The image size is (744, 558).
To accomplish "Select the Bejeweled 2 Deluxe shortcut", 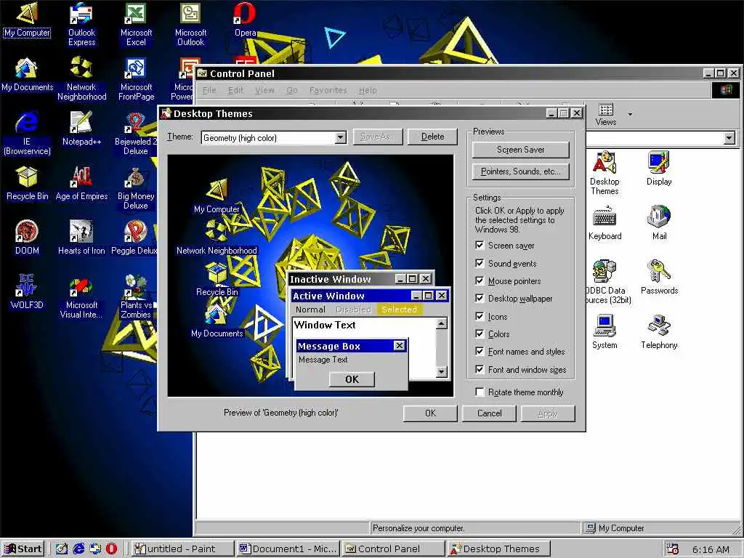I will click(x=135, y=133).
